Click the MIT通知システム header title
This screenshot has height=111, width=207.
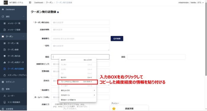pos(16,2)
